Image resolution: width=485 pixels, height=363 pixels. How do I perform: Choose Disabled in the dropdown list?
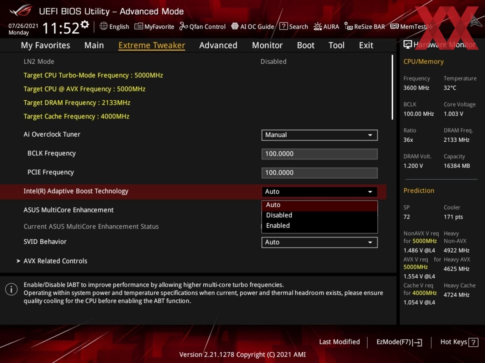click(x=320, y=215)
